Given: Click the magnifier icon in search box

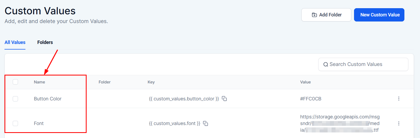Looking at the screenshot, I should point(325,64).
